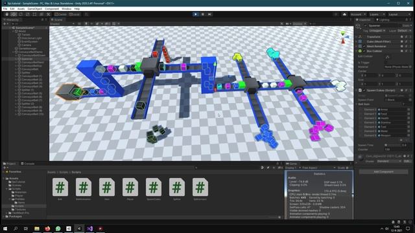Collapse the SampleScene hierarchy arrow
The image size is (415, 233).
pos(10,28)
